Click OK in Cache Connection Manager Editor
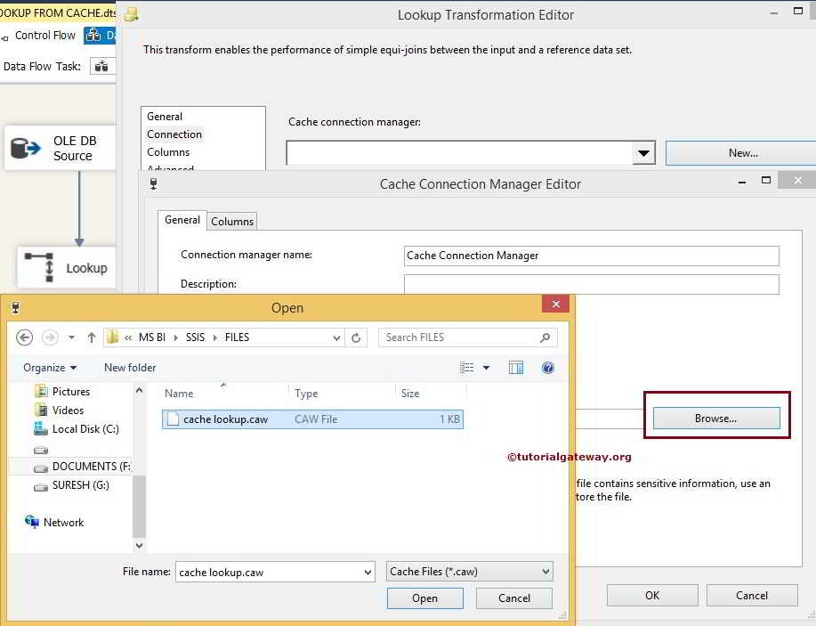Image resolution: width=816 pixels, height=626 pixels. point(652,595)
